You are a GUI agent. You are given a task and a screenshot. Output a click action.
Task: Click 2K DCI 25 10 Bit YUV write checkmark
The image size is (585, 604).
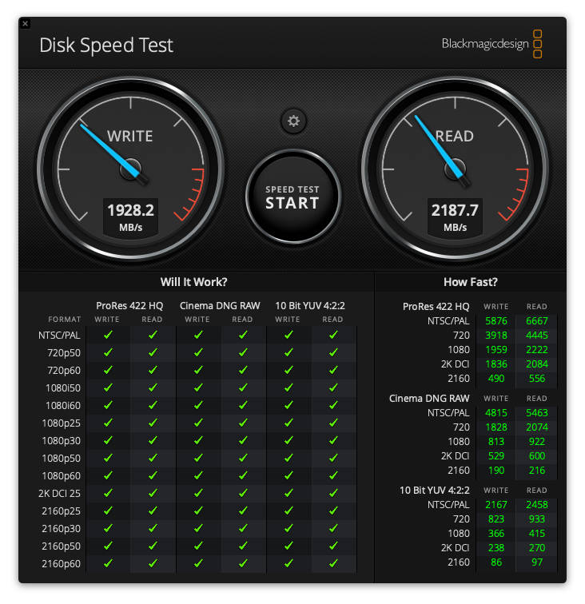[289, 493]
